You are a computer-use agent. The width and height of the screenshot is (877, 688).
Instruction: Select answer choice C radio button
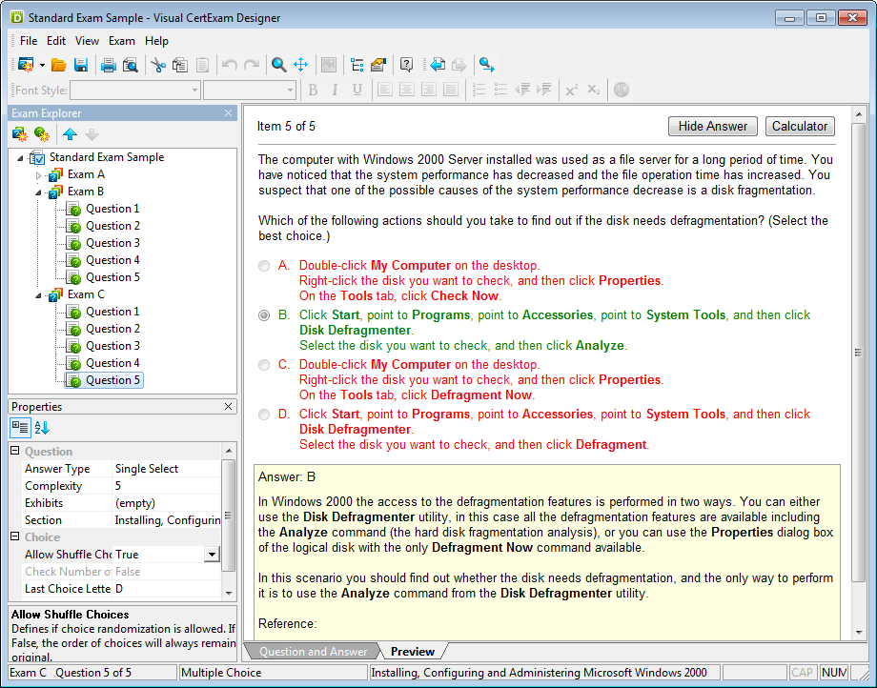coord(264,365)
